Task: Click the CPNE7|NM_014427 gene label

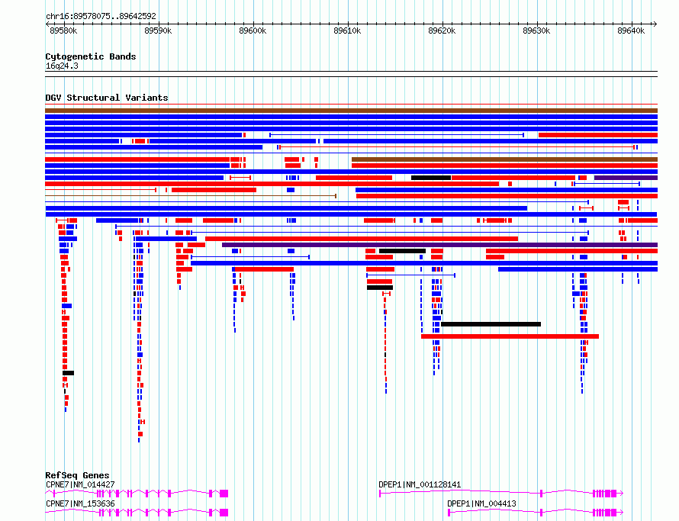Action: (x=80, y=484)
